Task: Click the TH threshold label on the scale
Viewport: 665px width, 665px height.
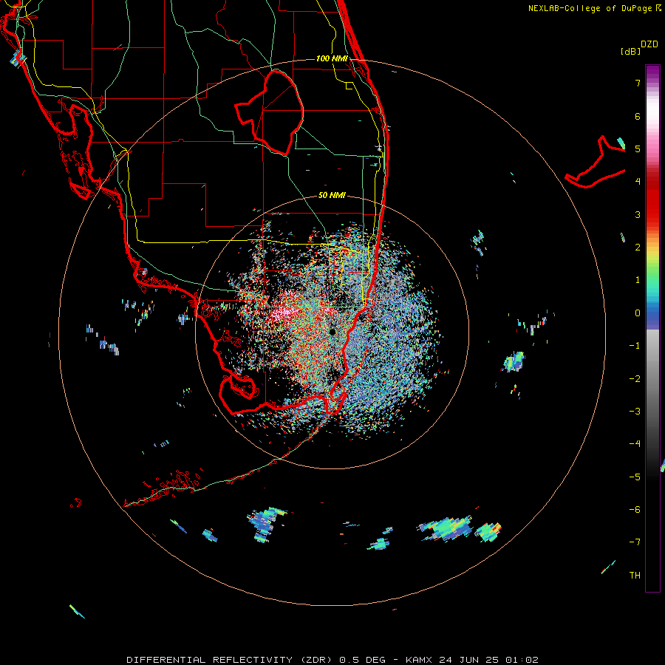Action: pyautogui.click(x=635, y=576)
